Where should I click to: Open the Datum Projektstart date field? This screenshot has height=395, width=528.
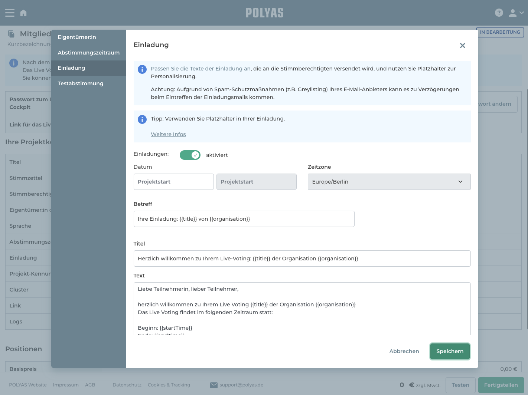173,182
